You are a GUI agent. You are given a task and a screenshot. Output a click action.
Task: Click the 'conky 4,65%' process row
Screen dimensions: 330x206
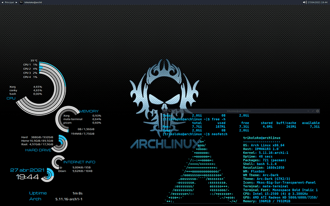(26, 90)
